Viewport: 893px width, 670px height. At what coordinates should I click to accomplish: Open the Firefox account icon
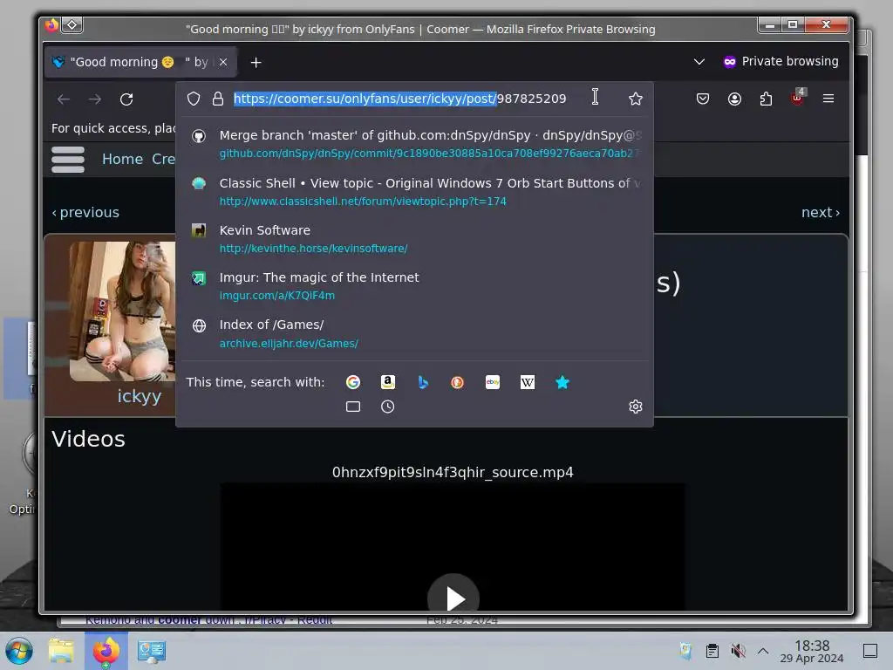click(734, 99)
